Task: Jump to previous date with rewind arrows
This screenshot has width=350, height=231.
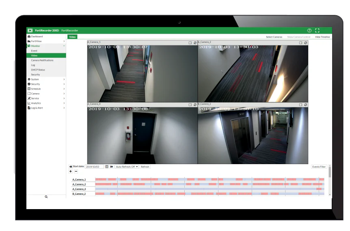Action: point(71,167)
